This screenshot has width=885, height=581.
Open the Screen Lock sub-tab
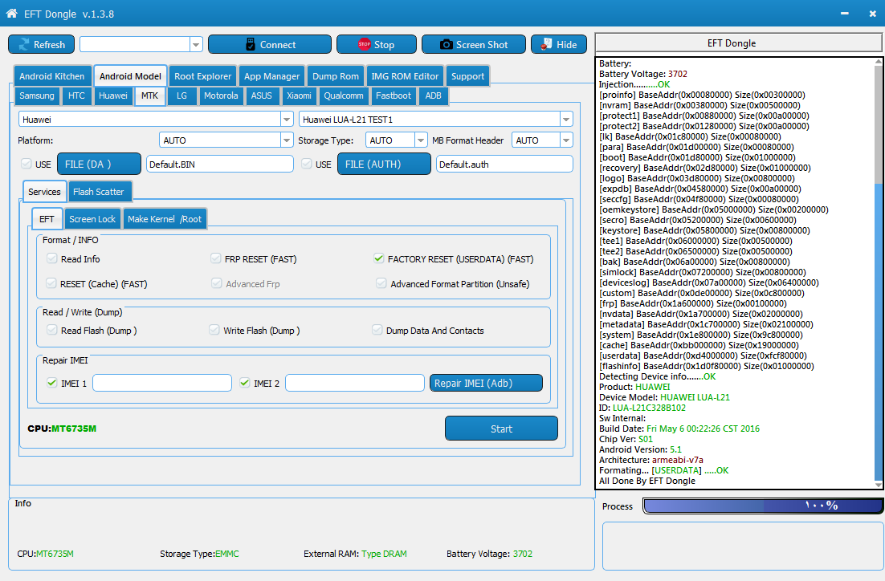tap(92, 219)
